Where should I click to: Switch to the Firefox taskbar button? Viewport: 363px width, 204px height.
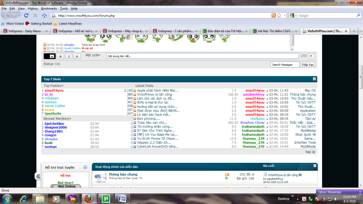(89, 199)
